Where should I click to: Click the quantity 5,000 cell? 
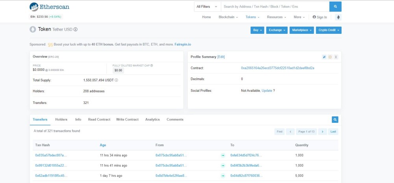tap(299, 176)
